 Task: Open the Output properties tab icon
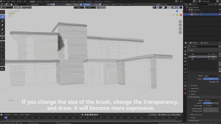pos(185,55)
